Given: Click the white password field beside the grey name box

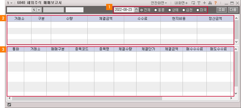Looking at the screenshot, I should click(x=74, y=10).
